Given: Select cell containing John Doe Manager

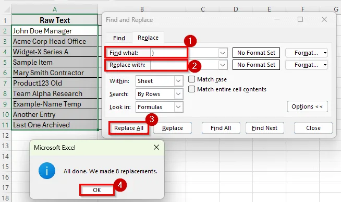Looking at the screenshot, I should (x=55, y=31).
